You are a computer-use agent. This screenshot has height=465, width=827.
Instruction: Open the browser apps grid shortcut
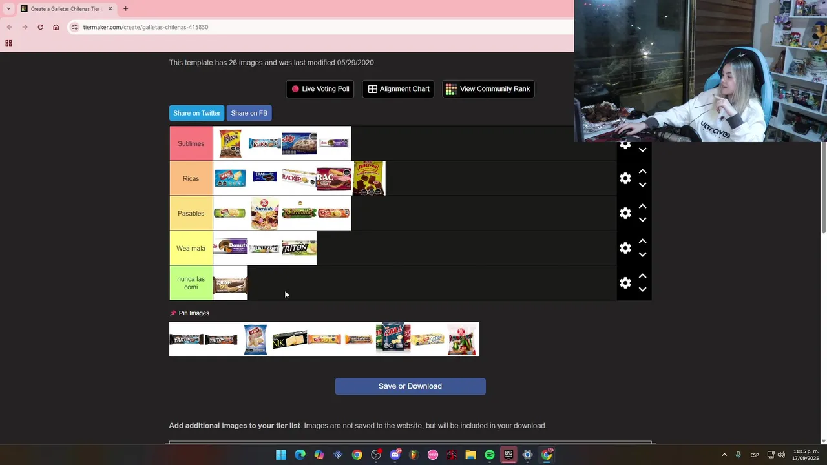(x=8, y=43)
